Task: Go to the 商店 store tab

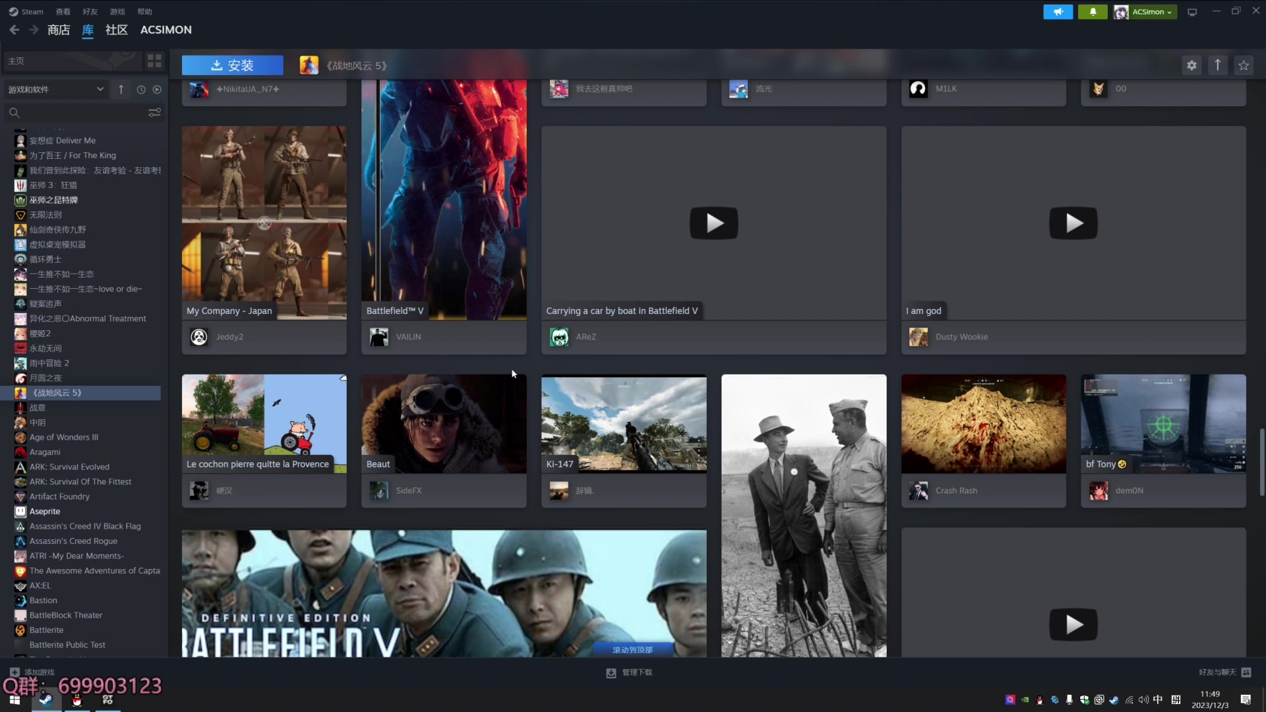Action: [x=59, y=30]
